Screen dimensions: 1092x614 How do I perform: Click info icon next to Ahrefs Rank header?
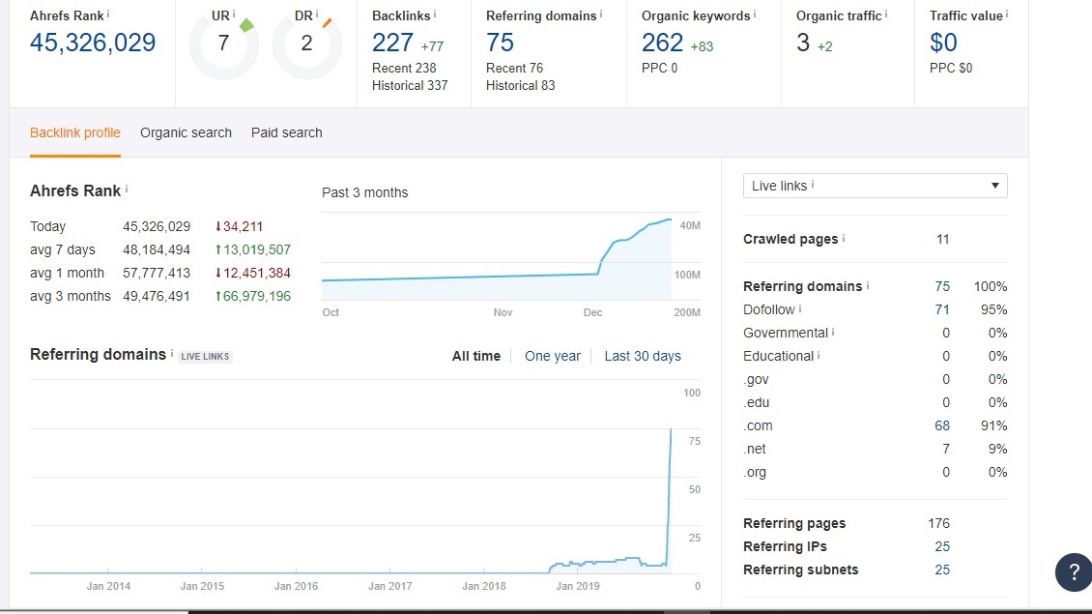click(108, 14)
